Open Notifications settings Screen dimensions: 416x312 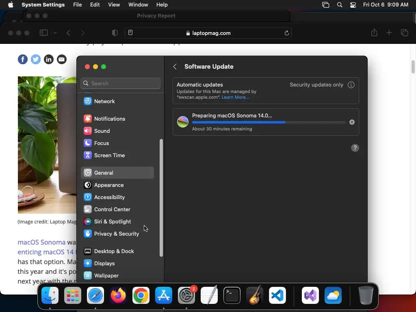click(117, 119)
